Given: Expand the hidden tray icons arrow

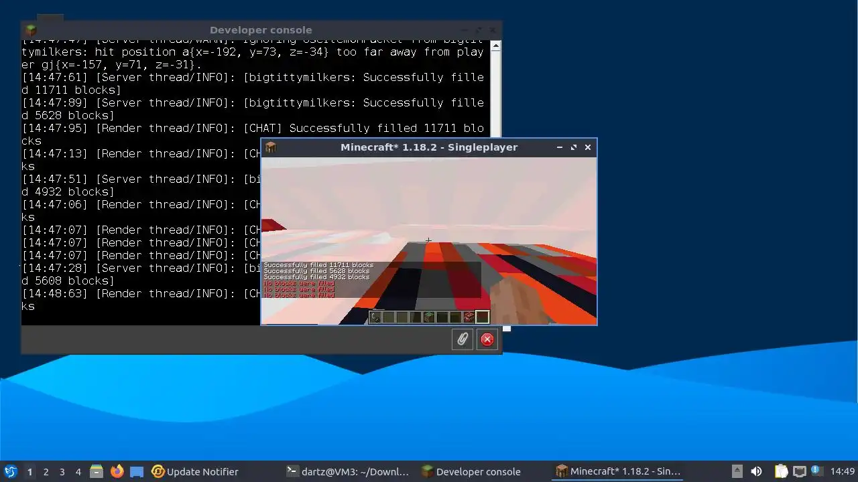Looking at the screenshot, I should (737, 471).
